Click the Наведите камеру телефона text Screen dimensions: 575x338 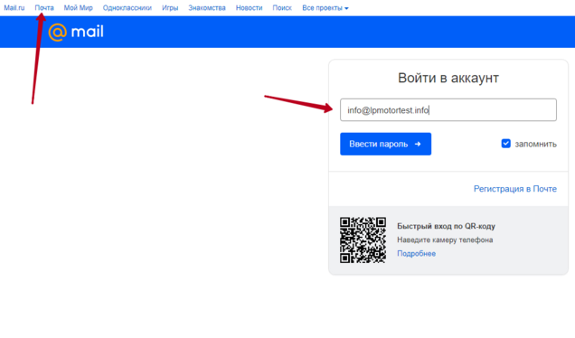click(x=445, y=239)
